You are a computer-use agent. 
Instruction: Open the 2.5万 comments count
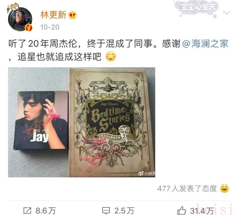tap(124, 211)
